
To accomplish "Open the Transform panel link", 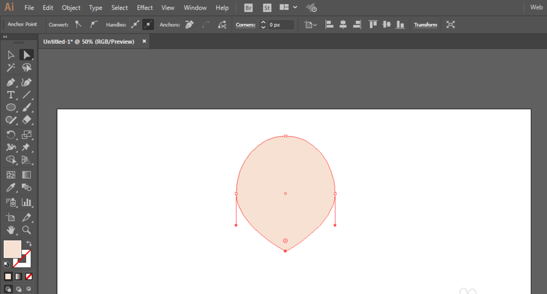I will (425, 25).
